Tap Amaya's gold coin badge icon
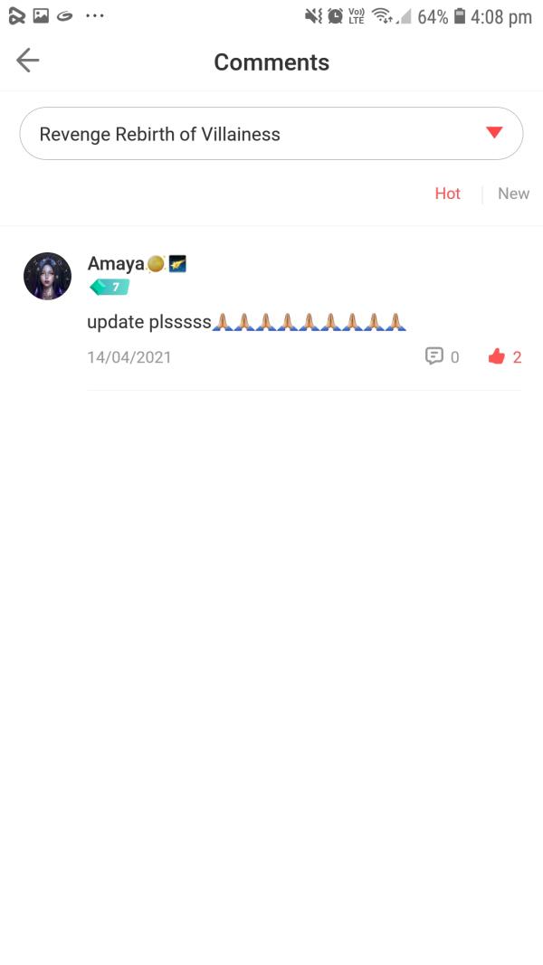Viewport: 543px width, 965px height. (x=156, y=264)
